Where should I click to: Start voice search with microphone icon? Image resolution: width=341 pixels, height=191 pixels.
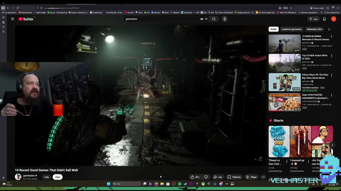coord(225,19)
